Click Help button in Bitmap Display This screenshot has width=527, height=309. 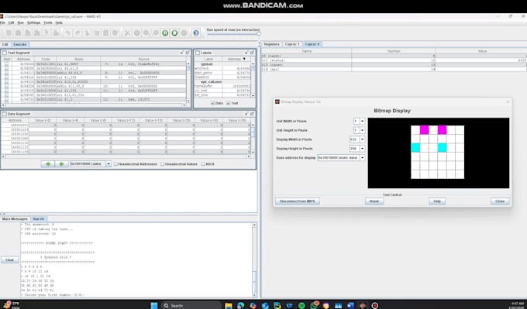[437, 201]
